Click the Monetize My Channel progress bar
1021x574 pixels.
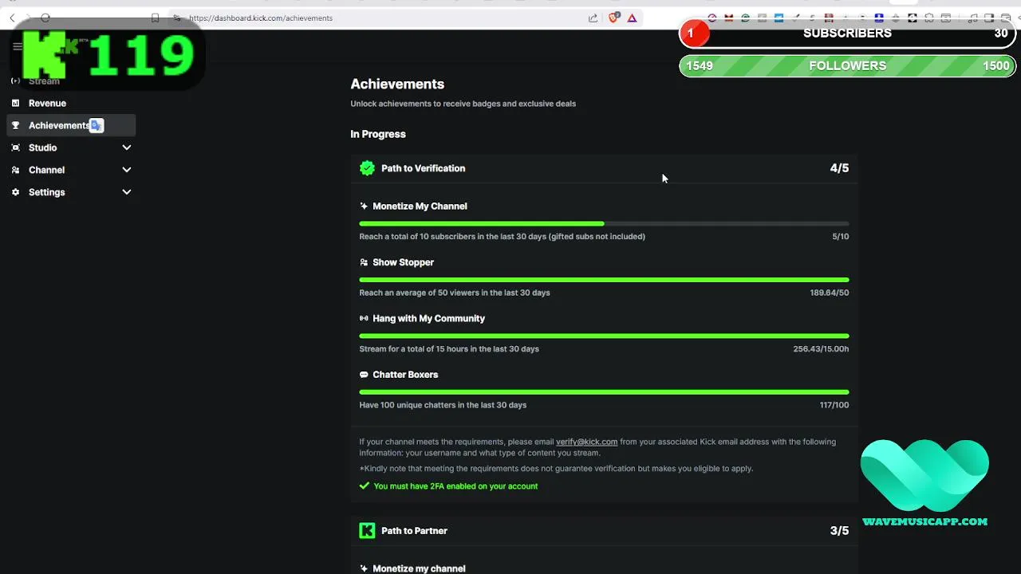[x=604, y=224]
